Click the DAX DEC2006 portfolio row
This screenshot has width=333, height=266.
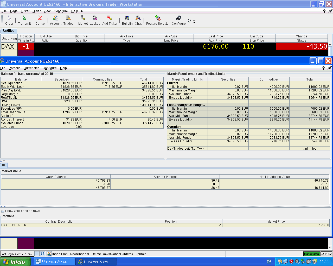[x=165, y=225]
